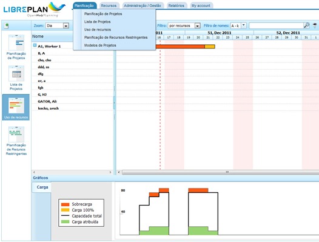The height and width of the screenshot is (242, 319).
Task: Open the Relatórios menu tab
Action: 176,5
